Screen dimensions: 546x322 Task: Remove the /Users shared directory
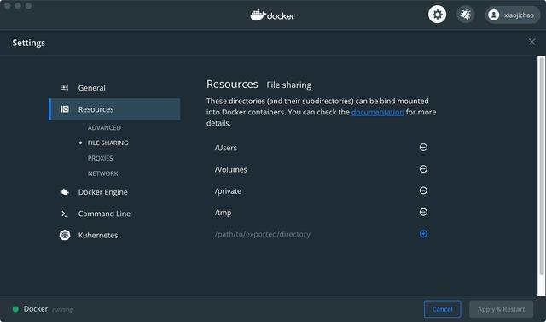[423, 148]
